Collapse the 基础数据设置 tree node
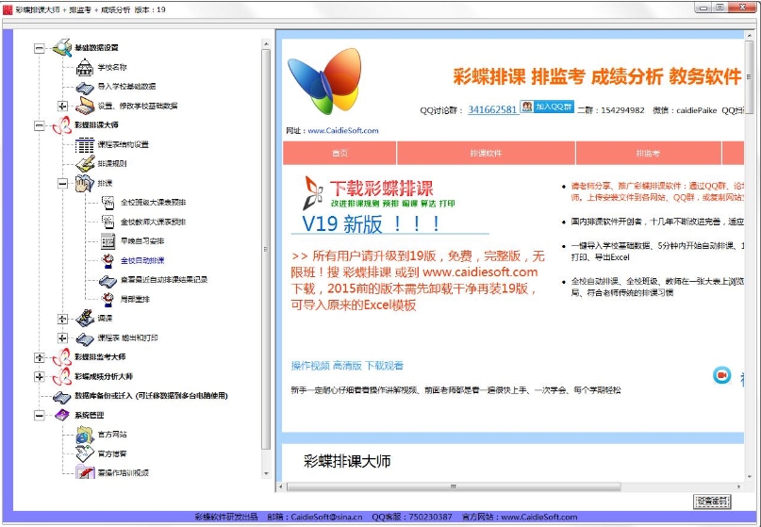Image resolution: width=761 pixels, height=527 pixels. [40, 48]
